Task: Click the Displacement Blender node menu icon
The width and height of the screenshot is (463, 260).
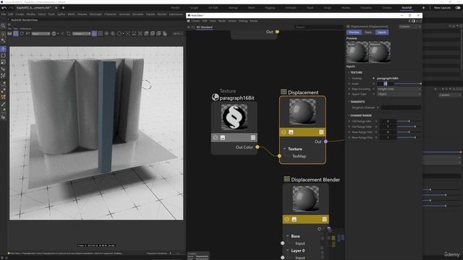Action: coord(324,220)
